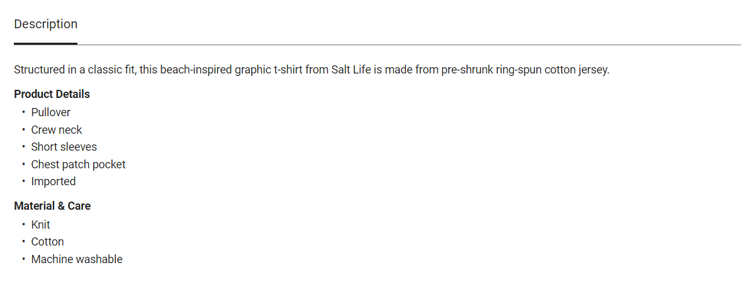Select the "Short sleeves" list entry
The height and width of the screenshot is (292, 751).
[64, 147]
